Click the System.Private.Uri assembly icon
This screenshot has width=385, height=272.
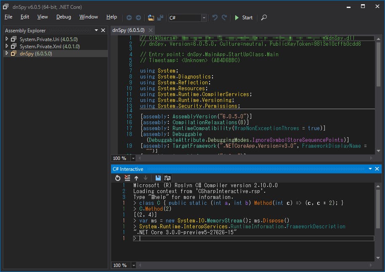(14, 39)
